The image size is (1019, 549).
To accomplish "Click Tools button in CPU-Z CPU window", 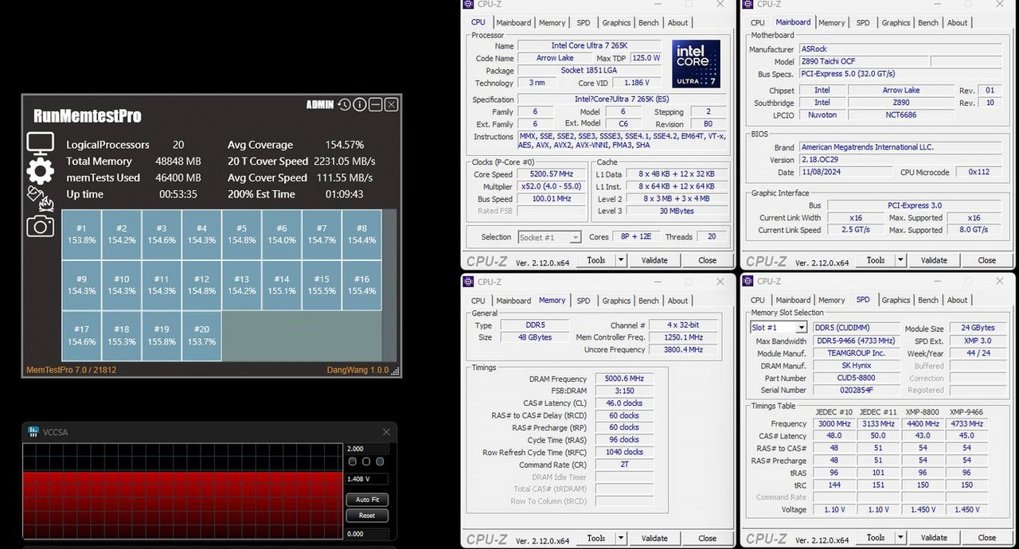I will [596, 260].
